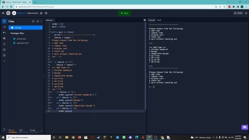The image size is (249, 140).
Task: Open the purple chat bubble button
Action: click(245, 127)
